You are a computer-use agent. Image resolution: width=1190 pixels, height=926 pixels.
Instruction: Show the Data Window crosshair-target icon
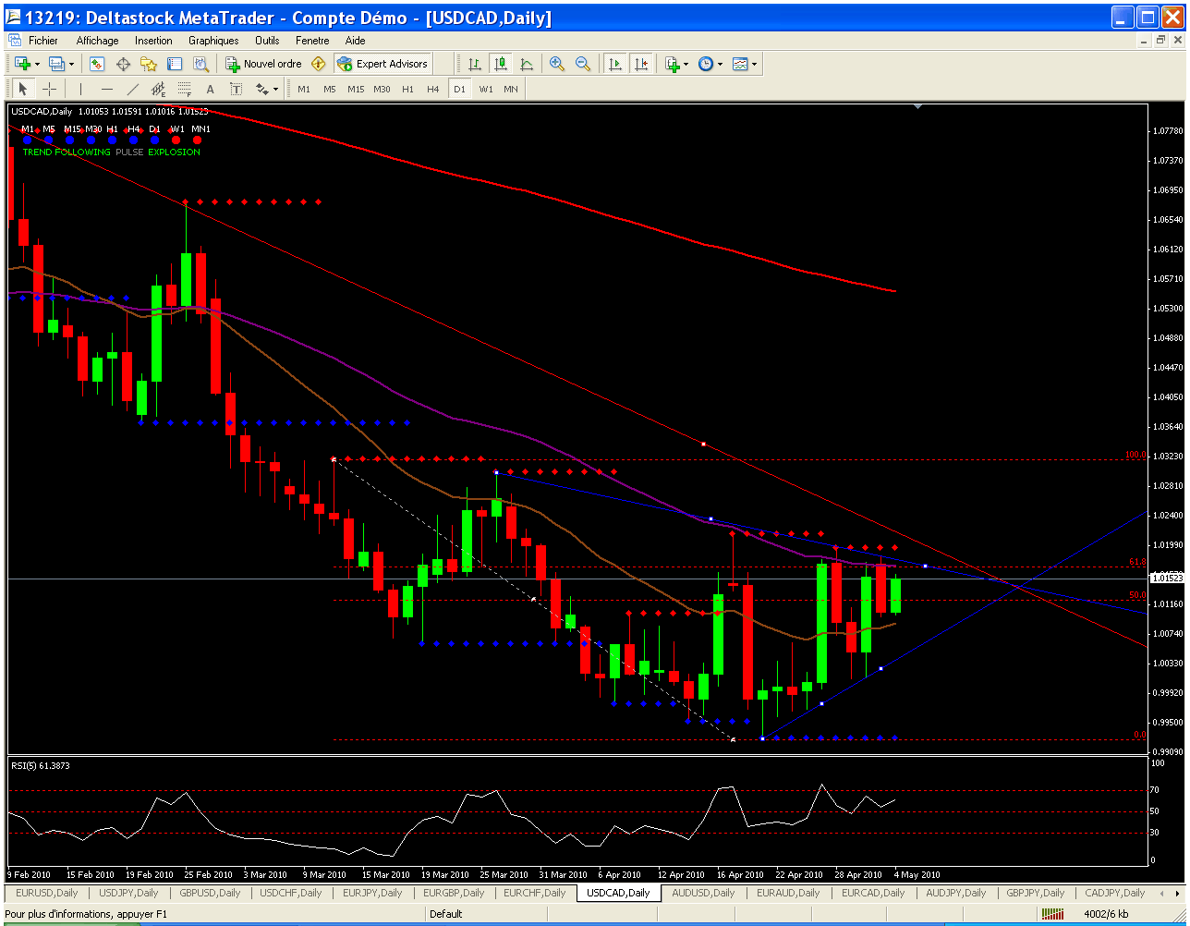122,64
